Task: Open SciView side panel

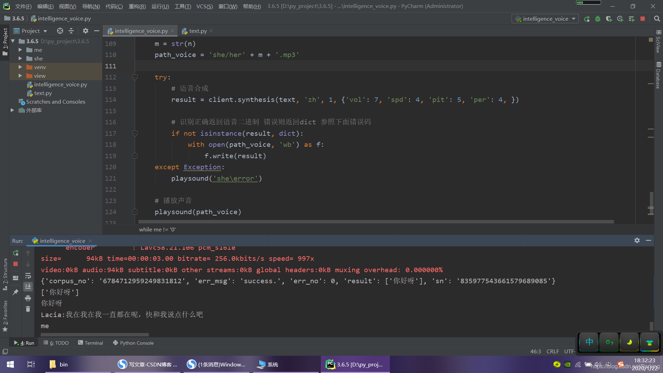Action: [x=658, y=41]
